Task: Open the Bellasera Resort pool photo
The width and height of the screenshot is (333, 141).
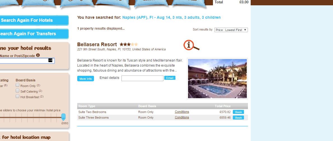Action: (x=217, y=79)
